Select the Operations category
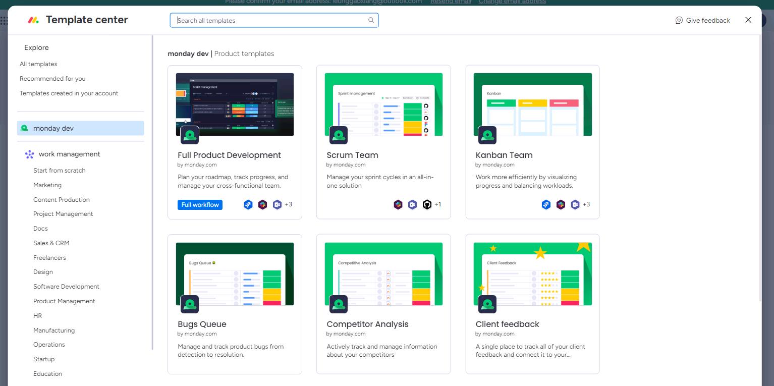774x386 pixels. (x=49, y=345)
